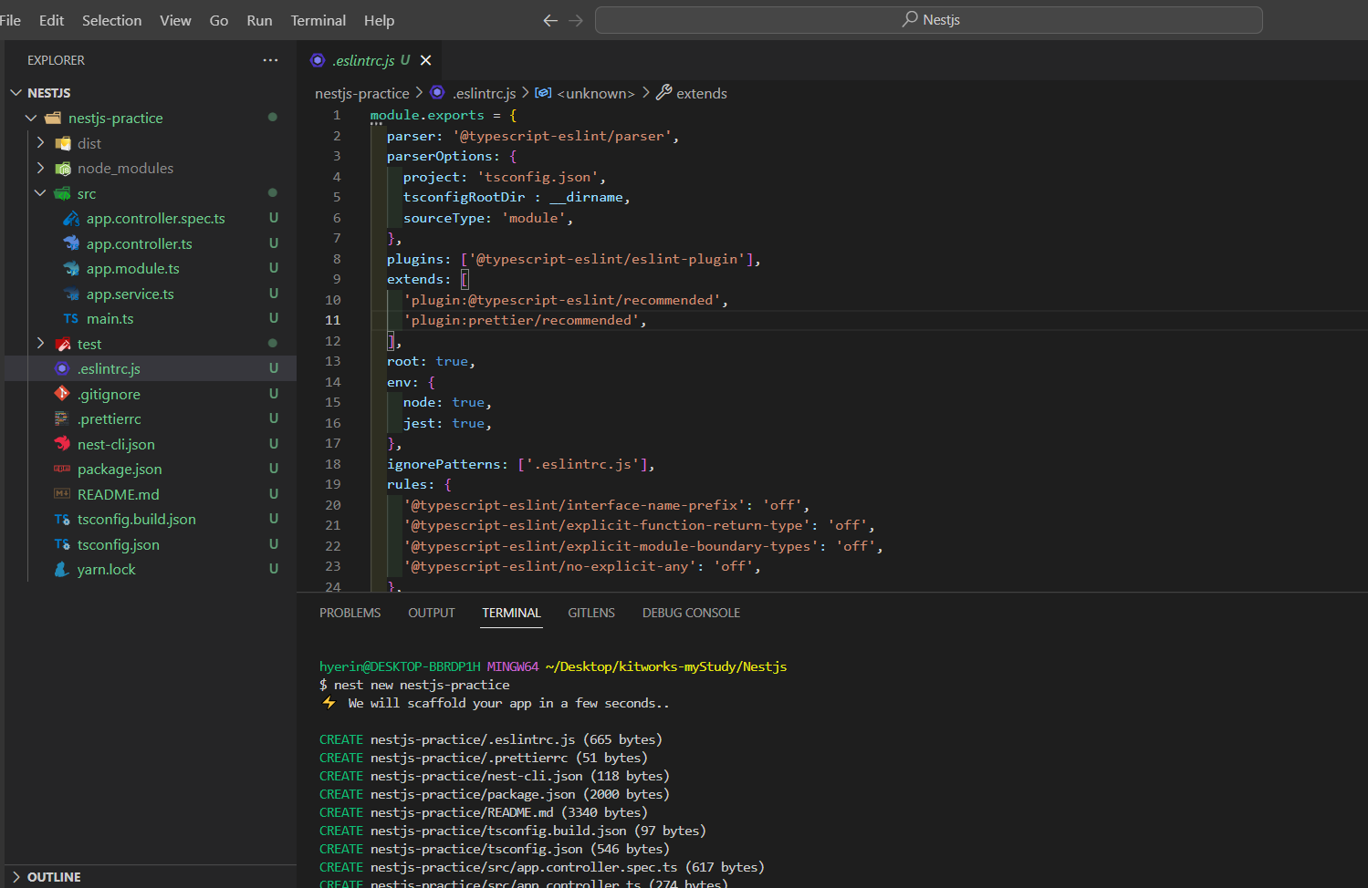Click tsconfig.build.json file icon
The width and height of the screenshot is (1368, 888).
click(62, 520)
